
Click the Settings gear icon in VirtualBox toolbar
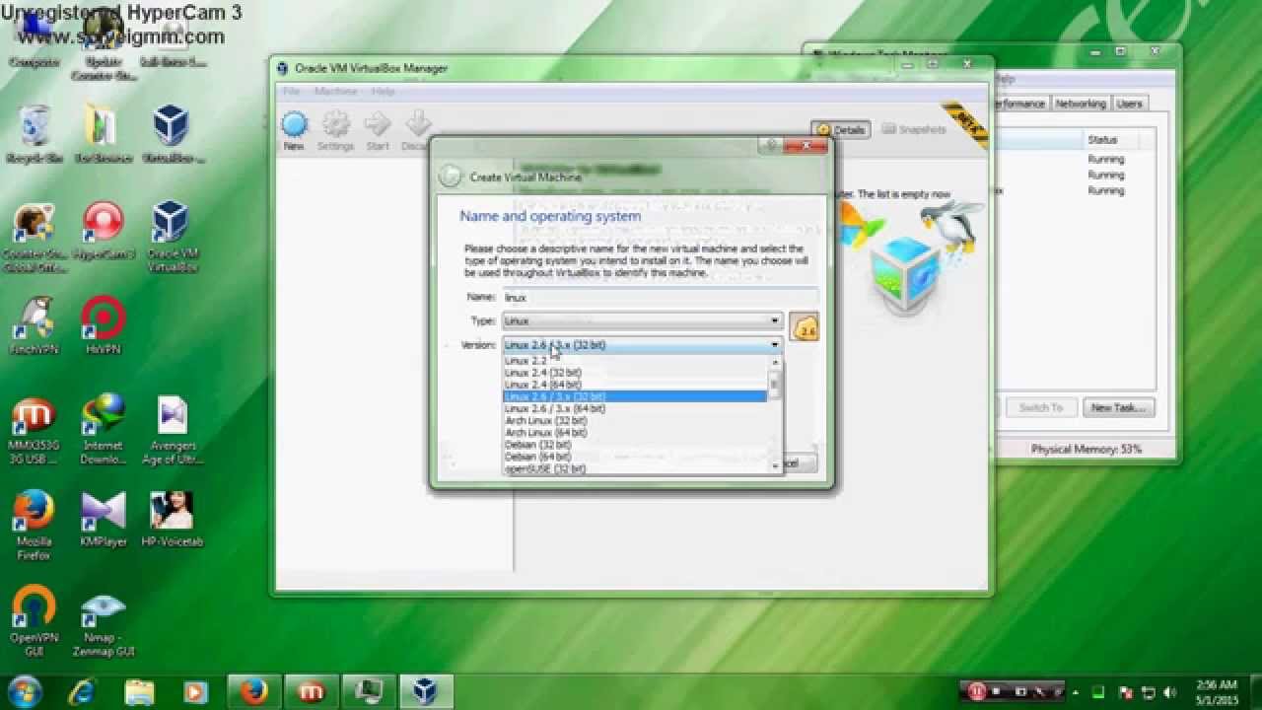[x=335, y=125]
